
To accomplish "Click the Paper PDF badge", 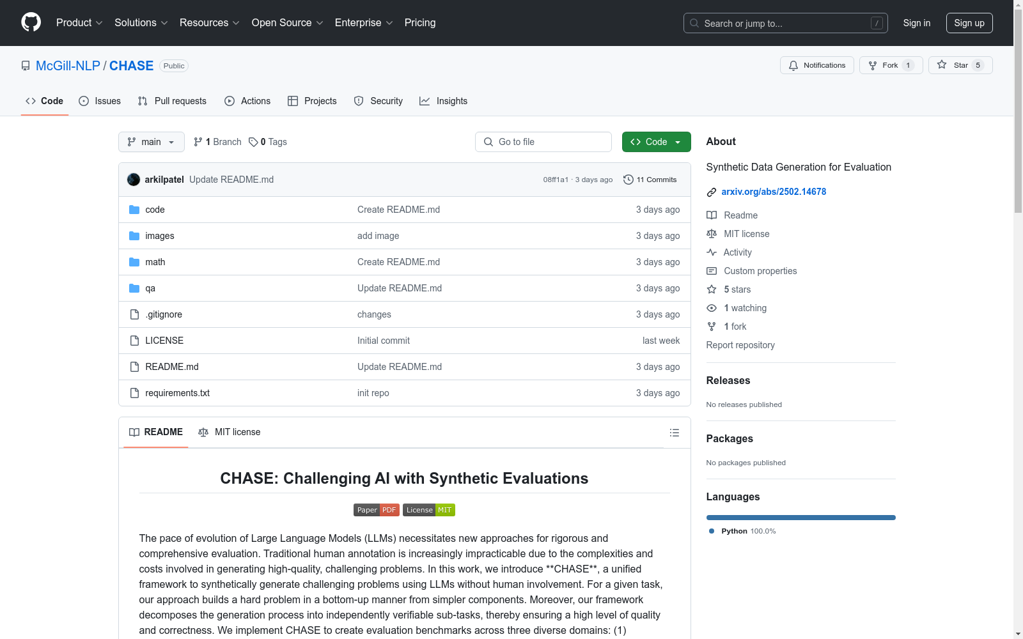I will click(x=377, y=510).
